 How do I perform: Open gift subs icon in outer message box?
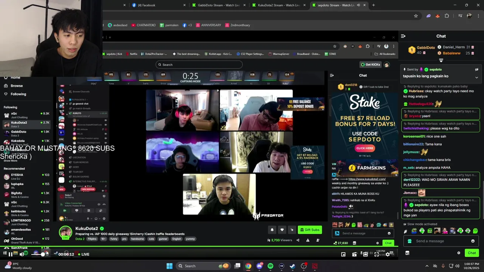coord(409,241)
